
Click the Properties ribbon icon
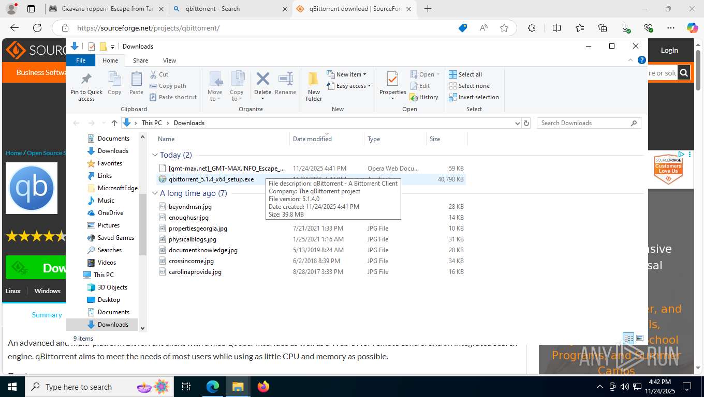[x=392, y=79]
